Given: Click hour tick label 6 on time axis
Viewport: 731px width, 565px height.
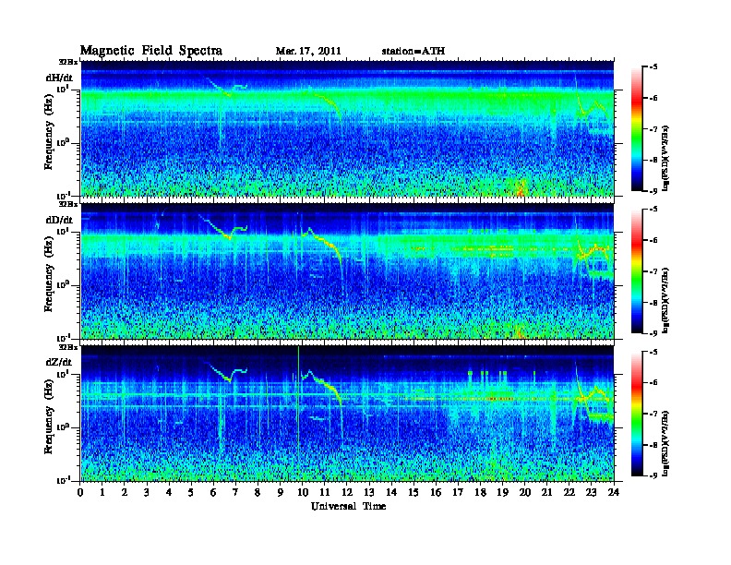Looking at the screenshot, I should pyautogui.click(x=213, y=492).
